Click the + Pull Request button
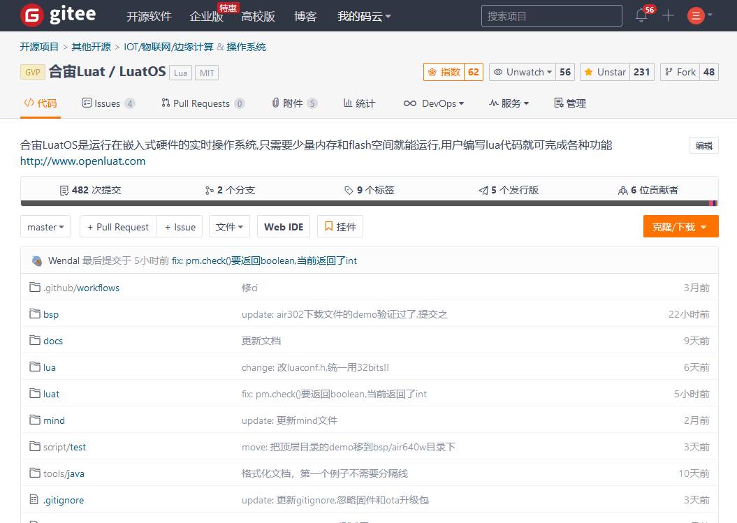The image size is (737, 523). (118, 227)
